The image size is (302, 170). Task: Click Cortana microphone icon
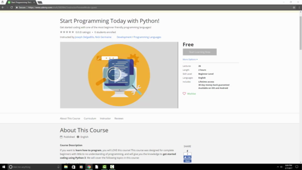(59, 167)
